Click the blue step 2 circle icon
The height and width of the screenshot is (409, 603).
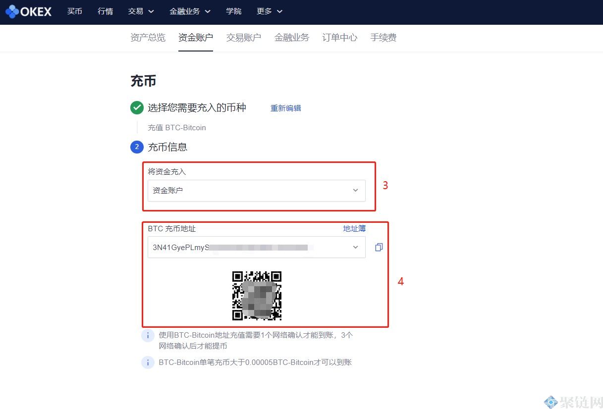click(137, 147)
